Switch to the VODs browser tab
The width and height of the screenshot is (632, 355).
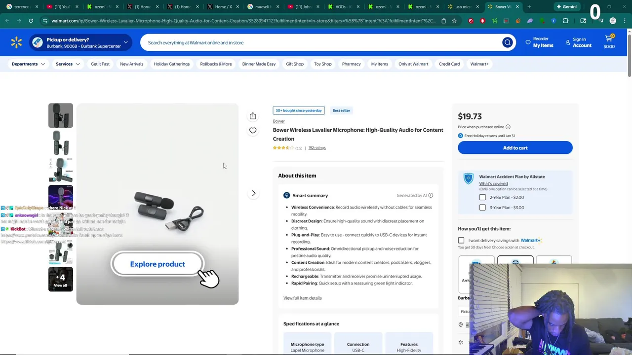[343, 7]
